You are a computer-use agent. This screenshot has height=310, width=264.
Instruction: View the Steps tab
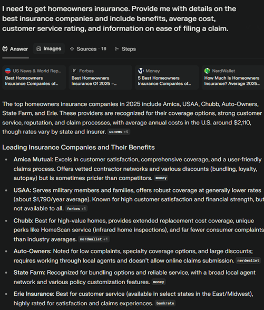click(125, 49)
